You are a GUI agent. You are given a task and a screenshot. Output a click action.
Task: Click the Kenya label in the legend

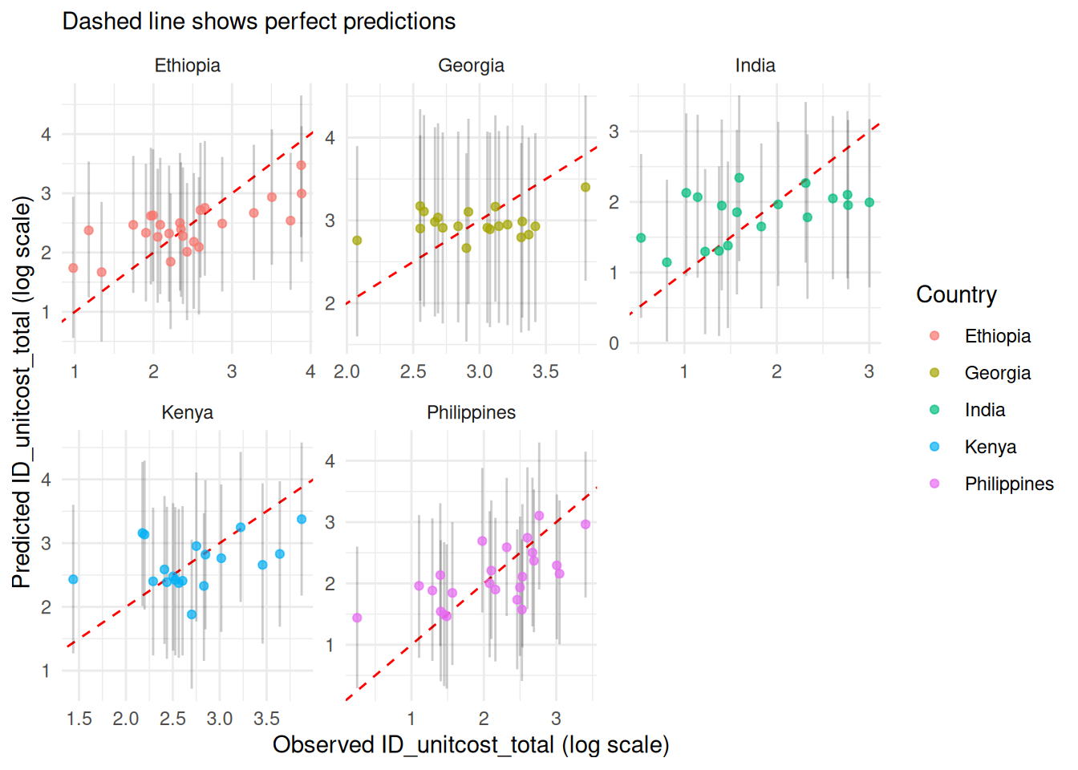[x=990, y=447]
